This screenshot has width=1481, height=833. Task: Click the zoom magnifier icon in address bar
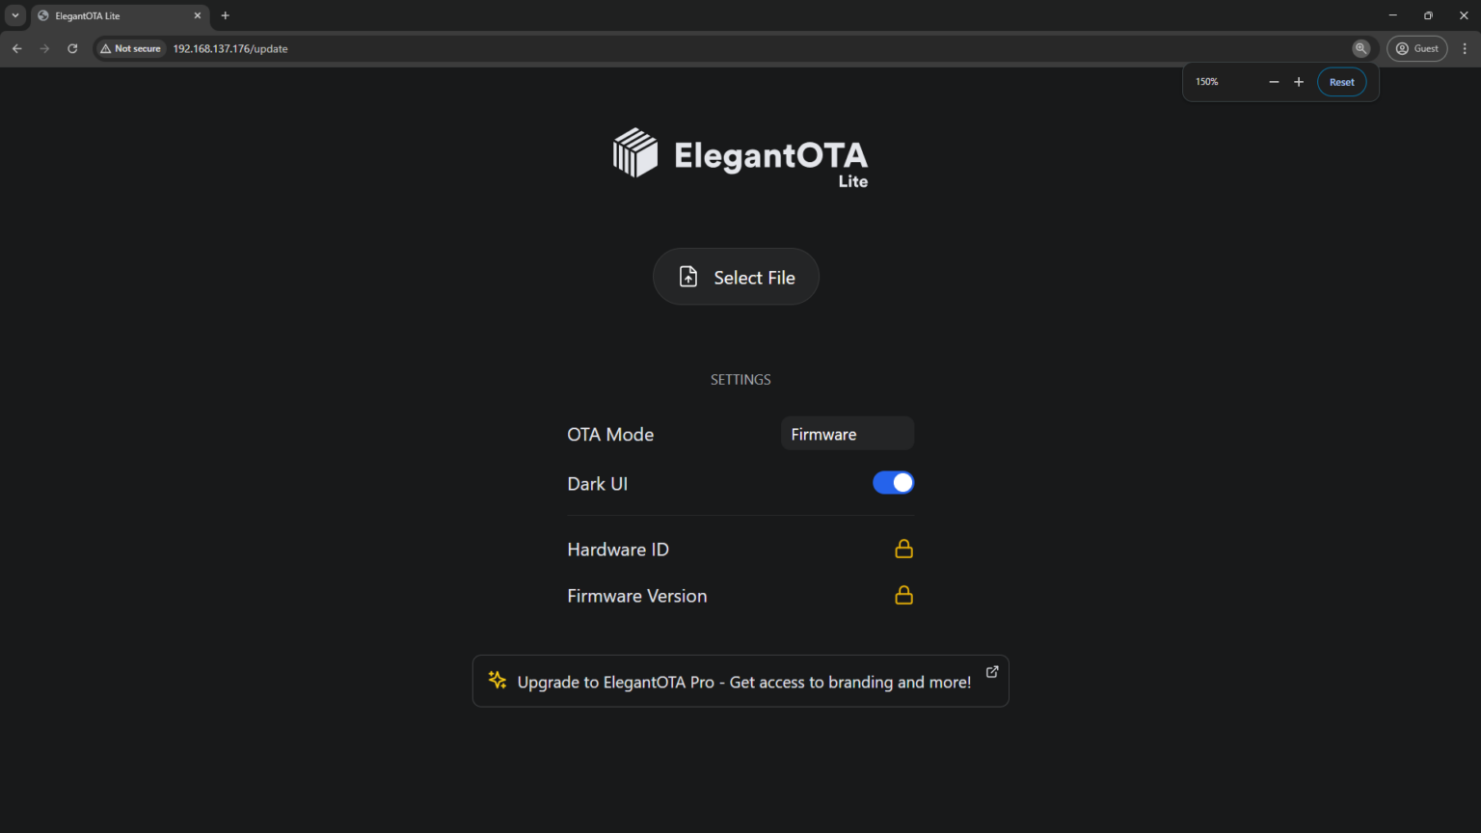coord(1360,48)
